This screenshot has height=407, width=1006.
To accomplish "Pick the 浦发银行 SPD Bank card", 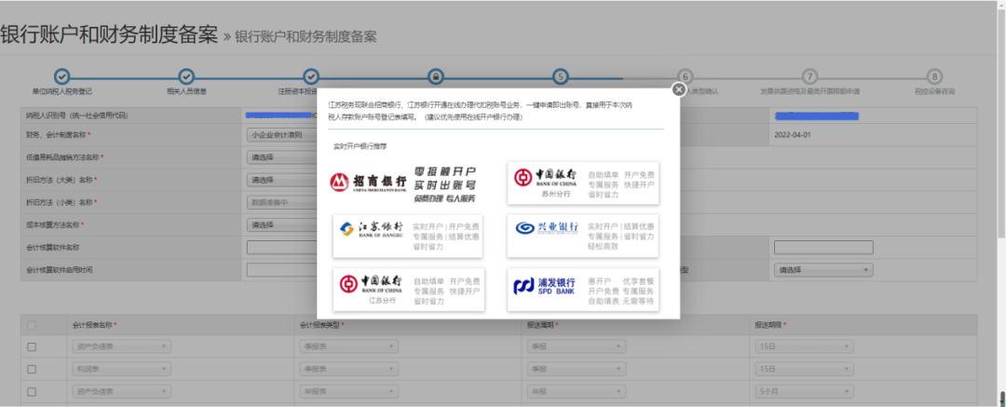I will click(582, 291).
